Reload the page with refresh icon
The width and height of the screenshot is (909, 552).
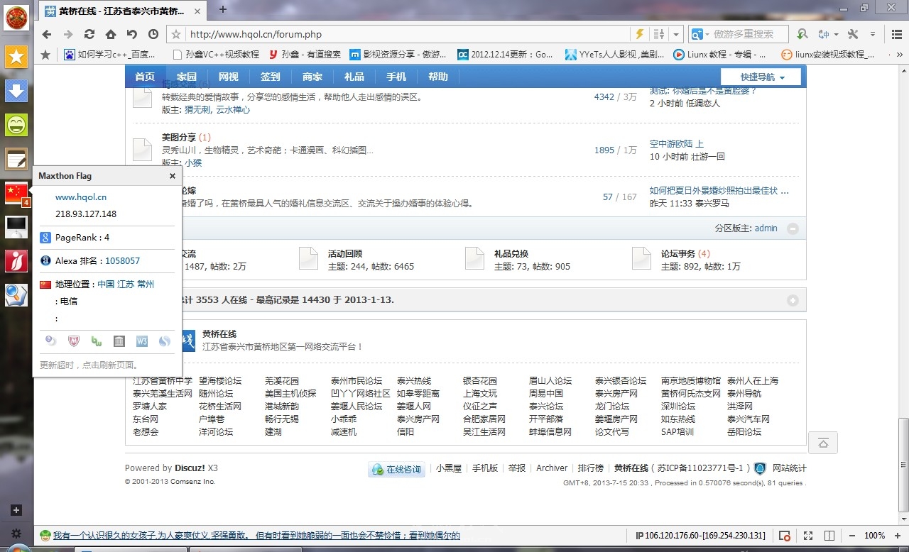point(89,34)
